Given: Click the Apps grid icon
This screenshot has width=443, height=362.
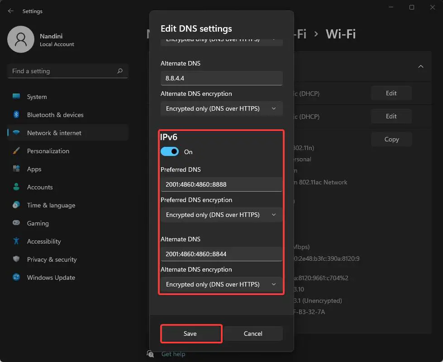Looking at the screenshot, I should [16, 169].
